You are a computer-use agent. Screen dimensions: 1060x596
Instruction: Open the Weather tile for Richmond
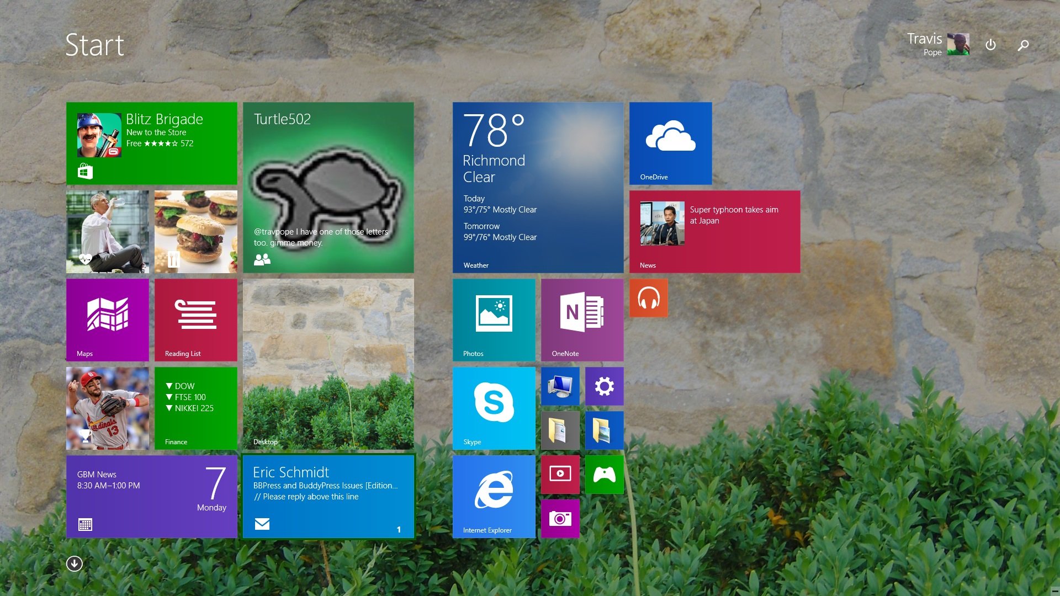click(538, 188)
